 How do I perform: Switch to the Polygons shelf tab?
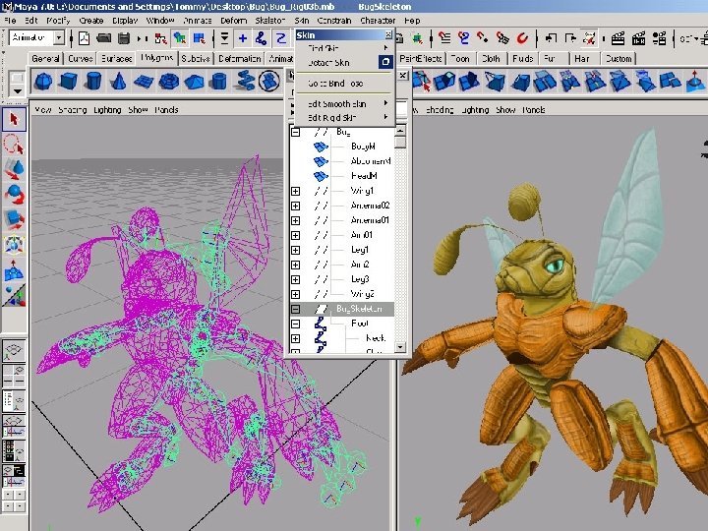pos(156,58)
